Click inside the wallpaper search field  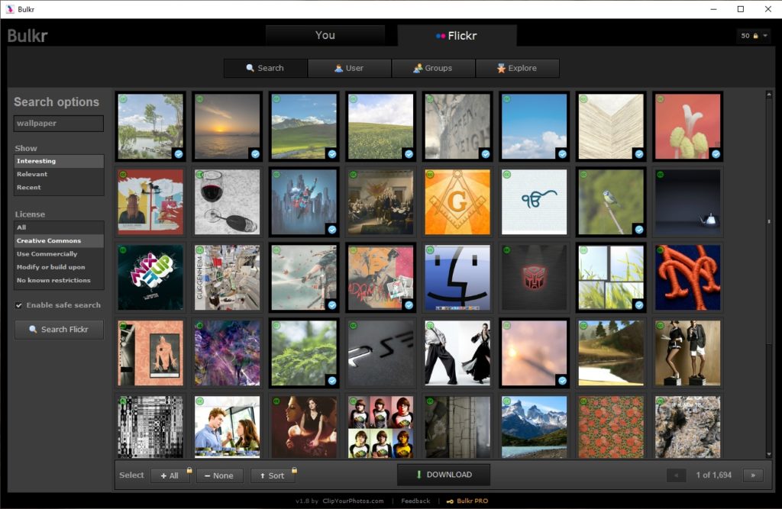point(57,123)
